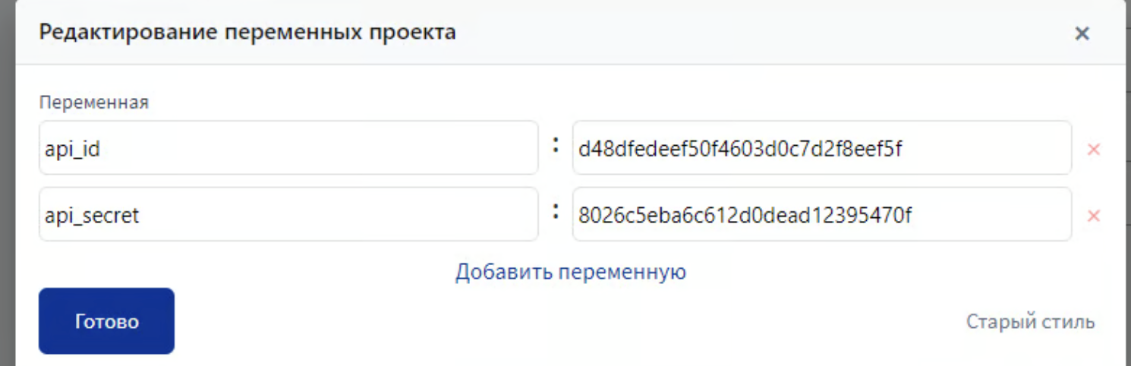Click the Переменная column label
Viewport: 1131px width, 366px height.
pos(94,103)
